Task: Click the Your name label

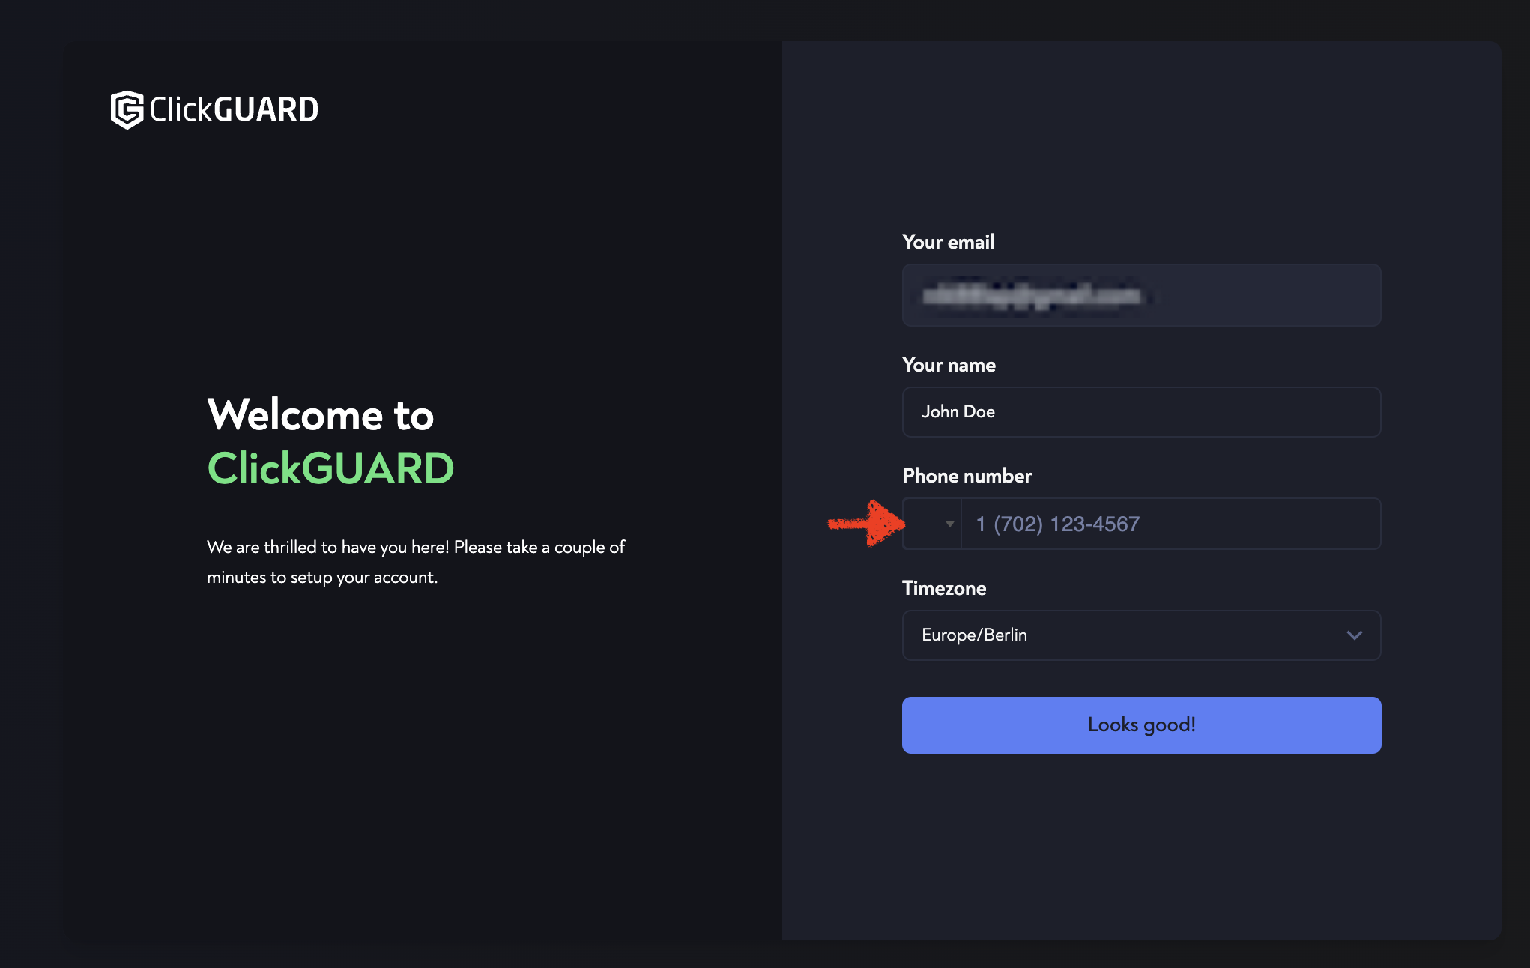Action: coord(949,365)
